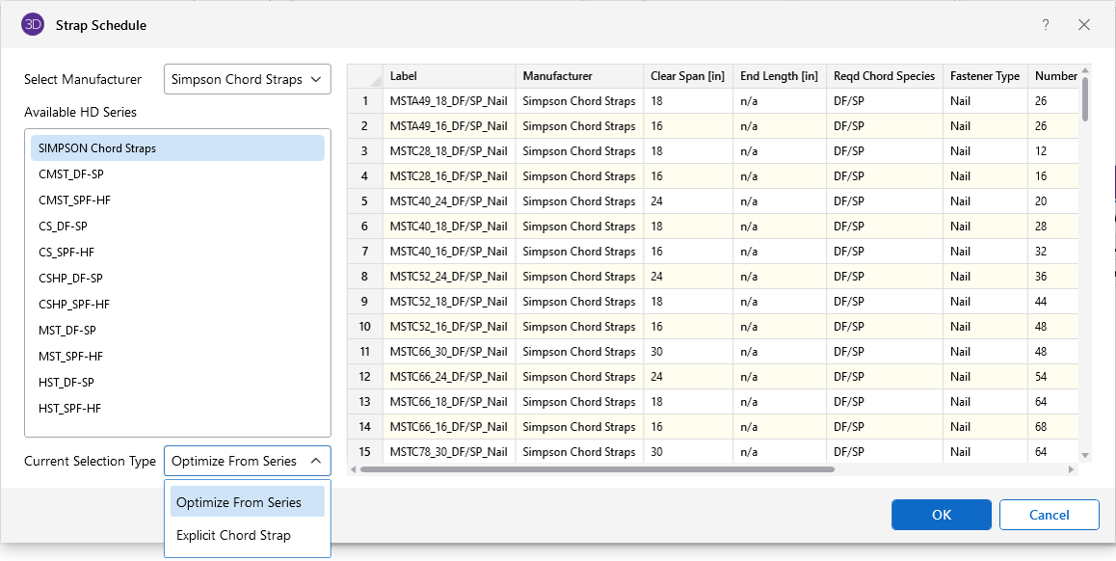Select row 8 header in the table
This screenshot has width=1116, height=561.
(364, 277)
